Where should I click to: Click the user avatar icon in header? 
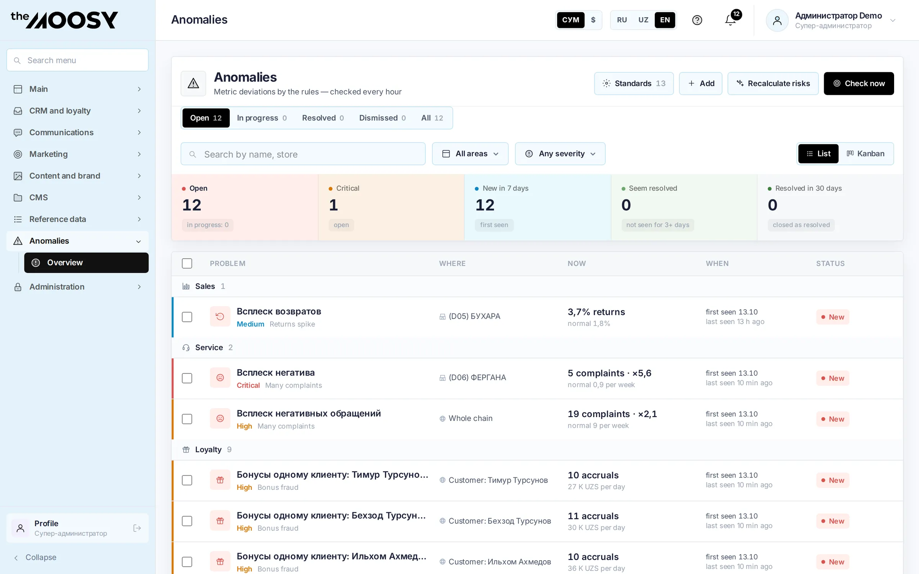click(777, 20)
